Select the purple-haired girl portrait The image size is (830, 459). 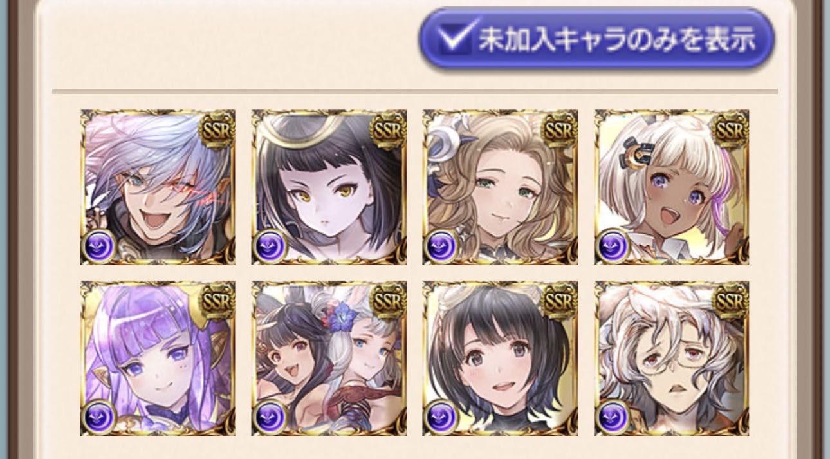click(158, 359)
